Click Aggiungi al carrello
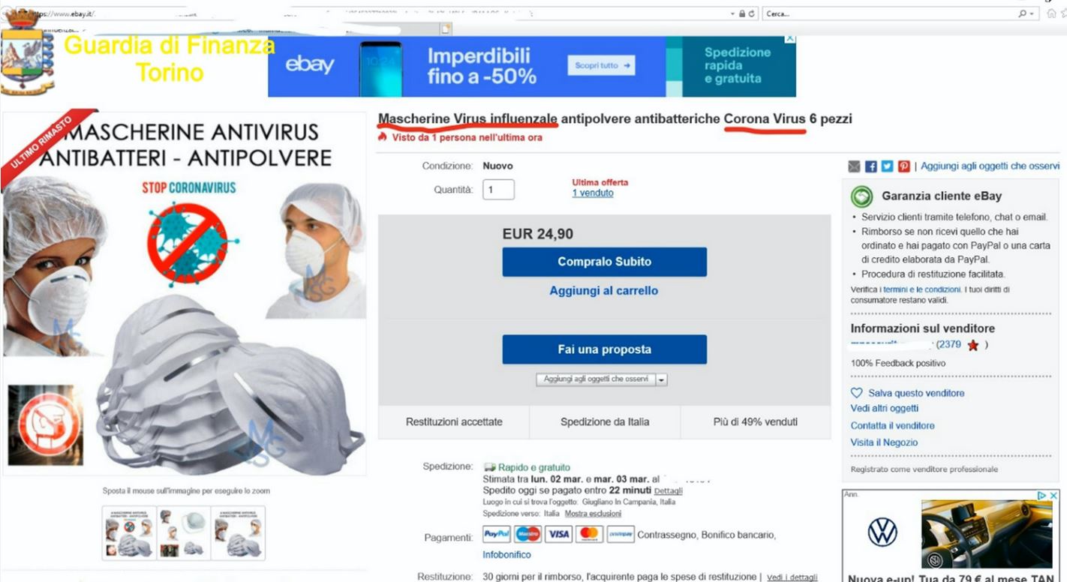 tap(604, 291)
